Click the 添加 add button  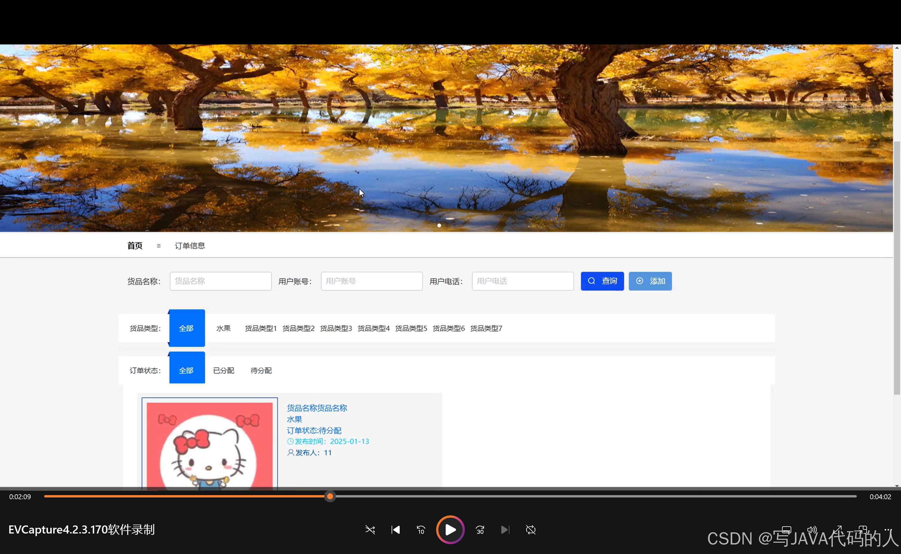(x=650, y=281)
